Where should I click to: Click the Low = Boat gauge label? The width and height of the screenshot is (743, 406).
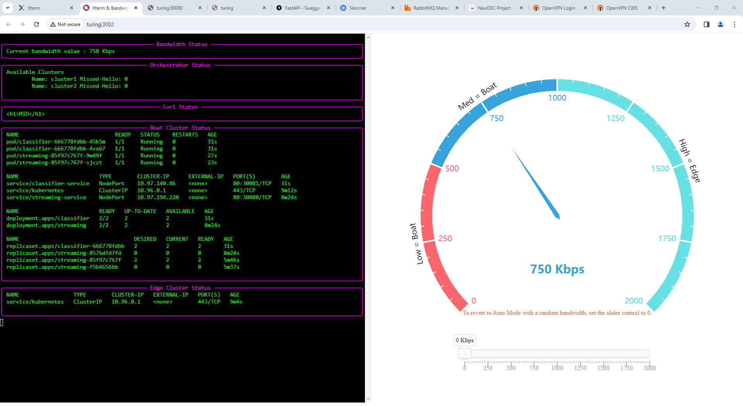(x=416, y=244)
